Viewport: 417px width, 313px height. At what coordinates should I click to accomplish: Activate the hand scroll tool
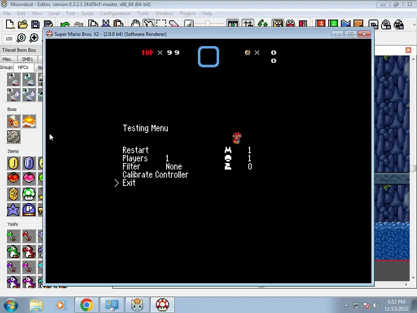click(136, 24)
